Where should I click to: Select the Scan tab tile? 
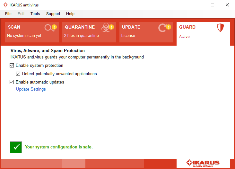pyautogui.click(x=32, y=32)
